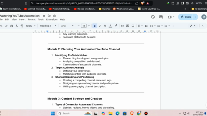Open bulleted list style dropdown arrow
Viewport: 207px width, 116px height.
(x=162, y=26)
